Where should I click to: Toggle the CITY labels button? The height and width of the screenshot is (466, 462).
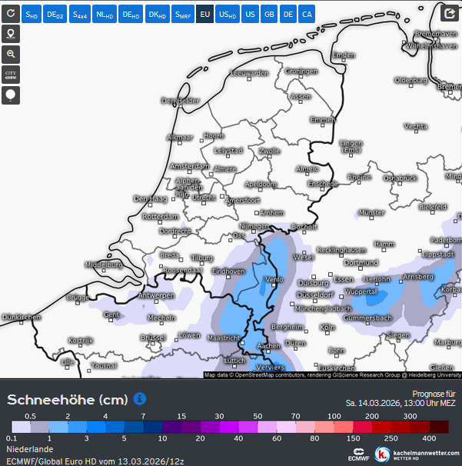point(11,75)
